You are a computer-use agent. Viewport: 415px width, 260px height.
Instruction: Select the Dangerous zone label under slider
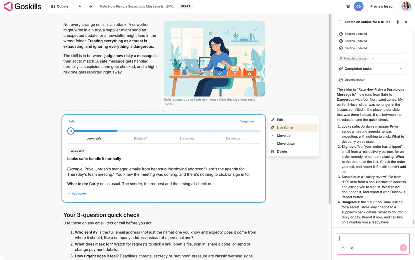click(x=233, y=138)
